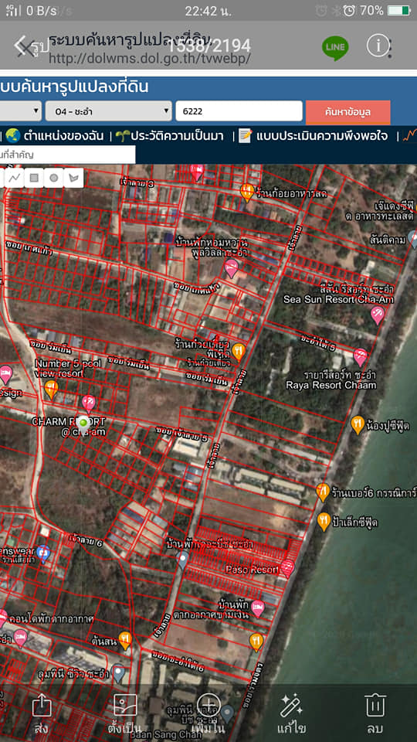
Task: Select the circle drawing tool
Action: pyautogui.click(x=54, y=178)
